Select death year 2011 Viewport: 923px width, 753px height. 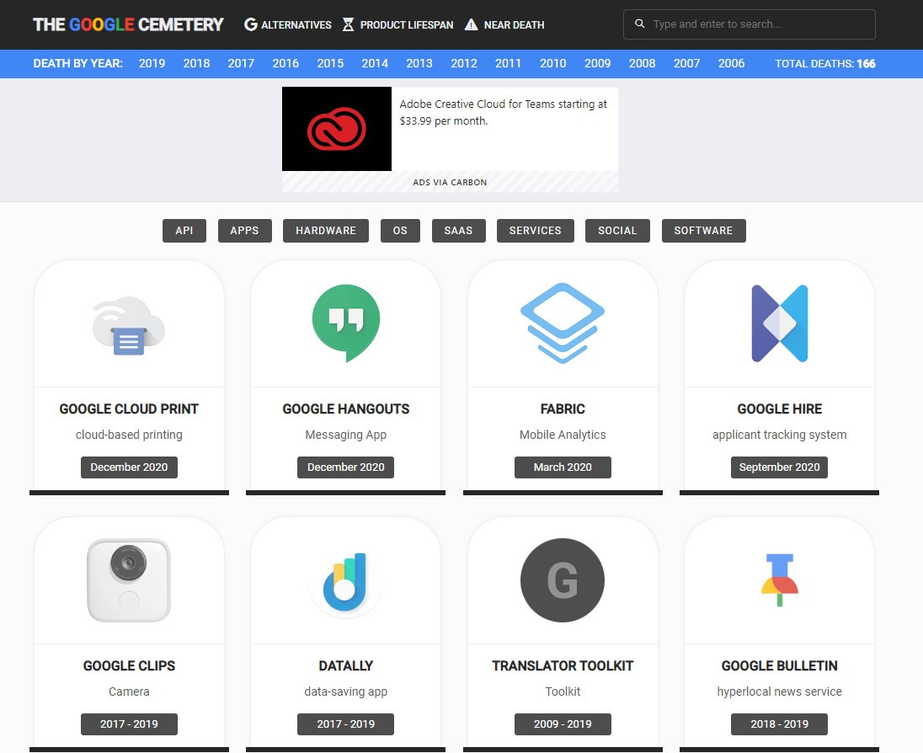click(508, 63)
